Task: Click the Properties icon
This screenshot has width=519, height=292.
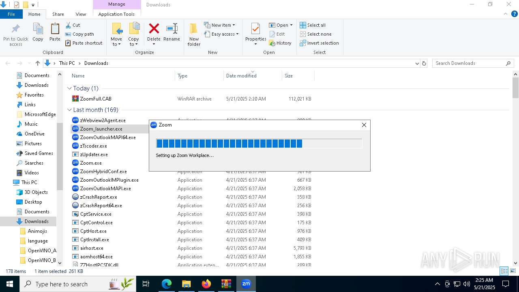Action: (255, 29)
